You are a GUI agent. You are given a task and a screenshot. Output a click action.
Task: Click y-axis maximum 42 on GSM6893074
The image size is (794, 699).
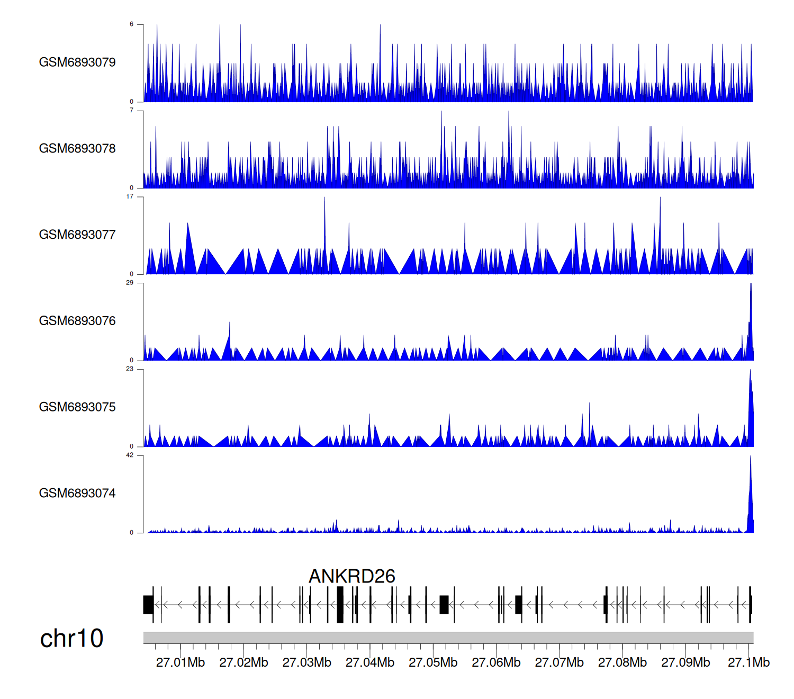coord(130,455)
